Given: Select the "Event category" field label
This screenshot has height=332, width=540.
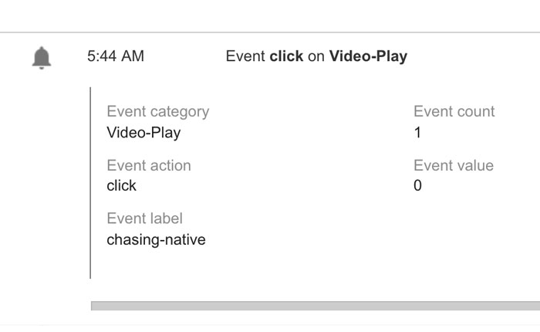Looking at the screenshot, I should click(x=157, y=111).
